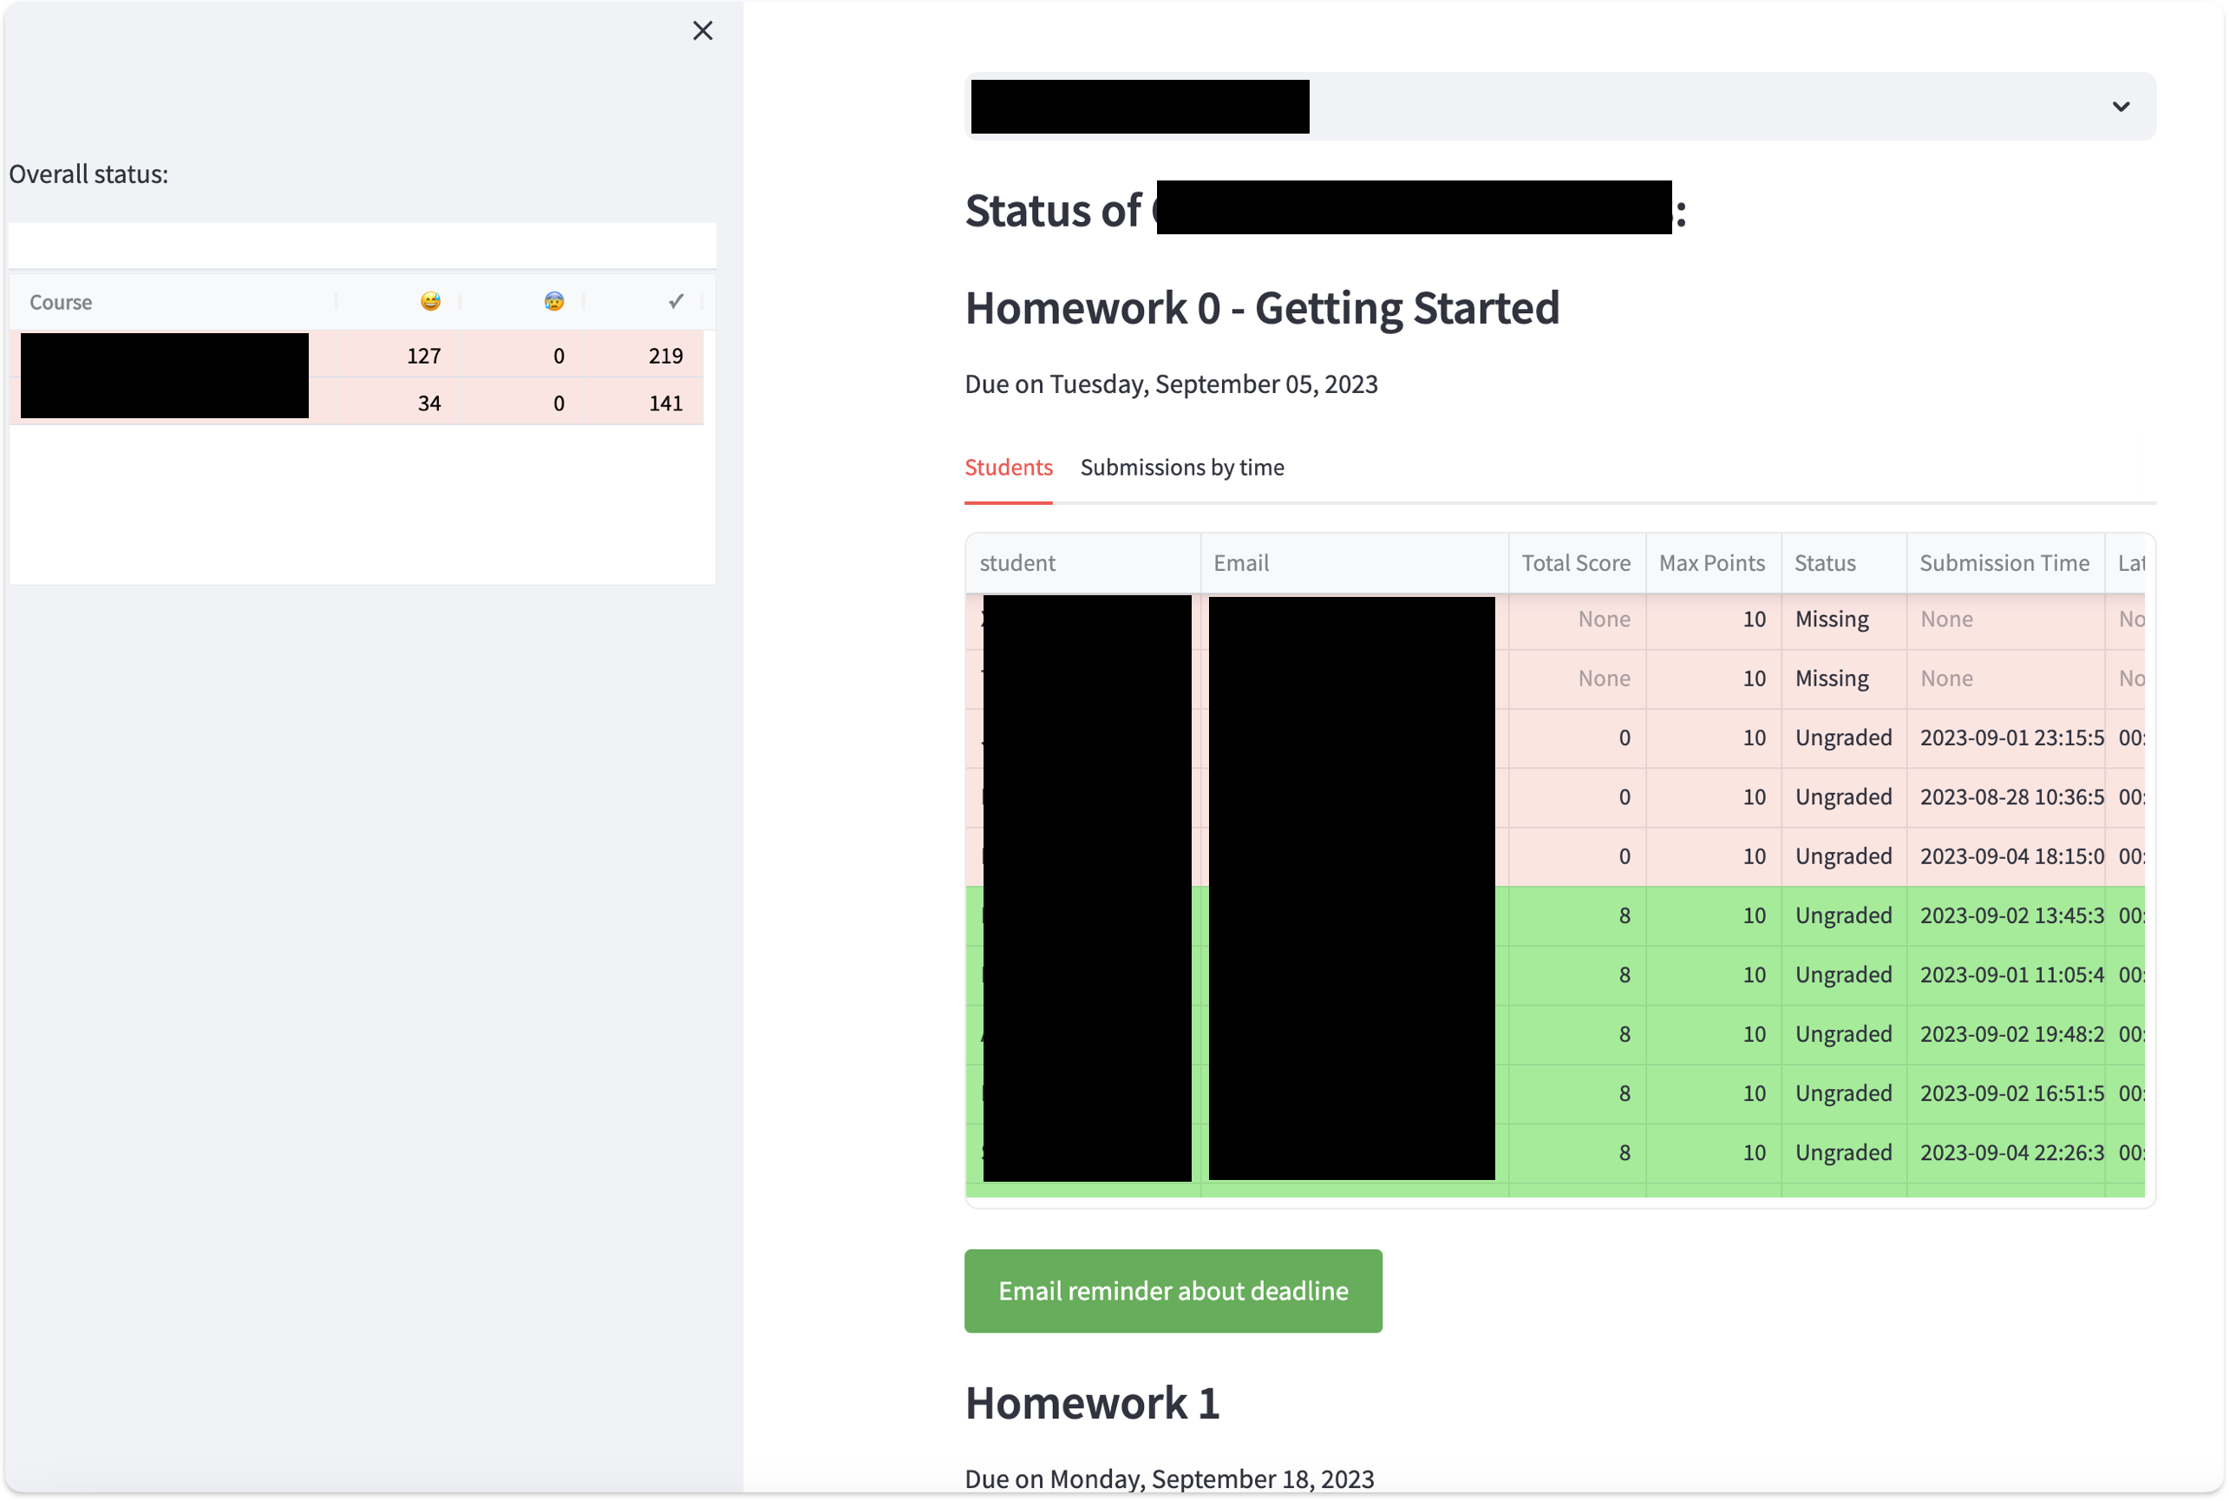Click the fearful face emoji column header

[x=554, y=302]
